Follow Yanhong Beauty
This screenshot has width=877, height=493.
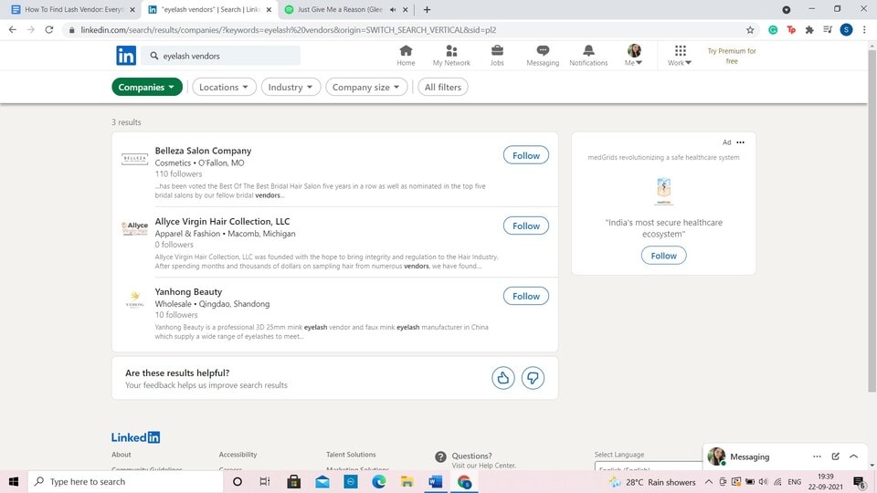pyautogui.click(x=526, y=296)
